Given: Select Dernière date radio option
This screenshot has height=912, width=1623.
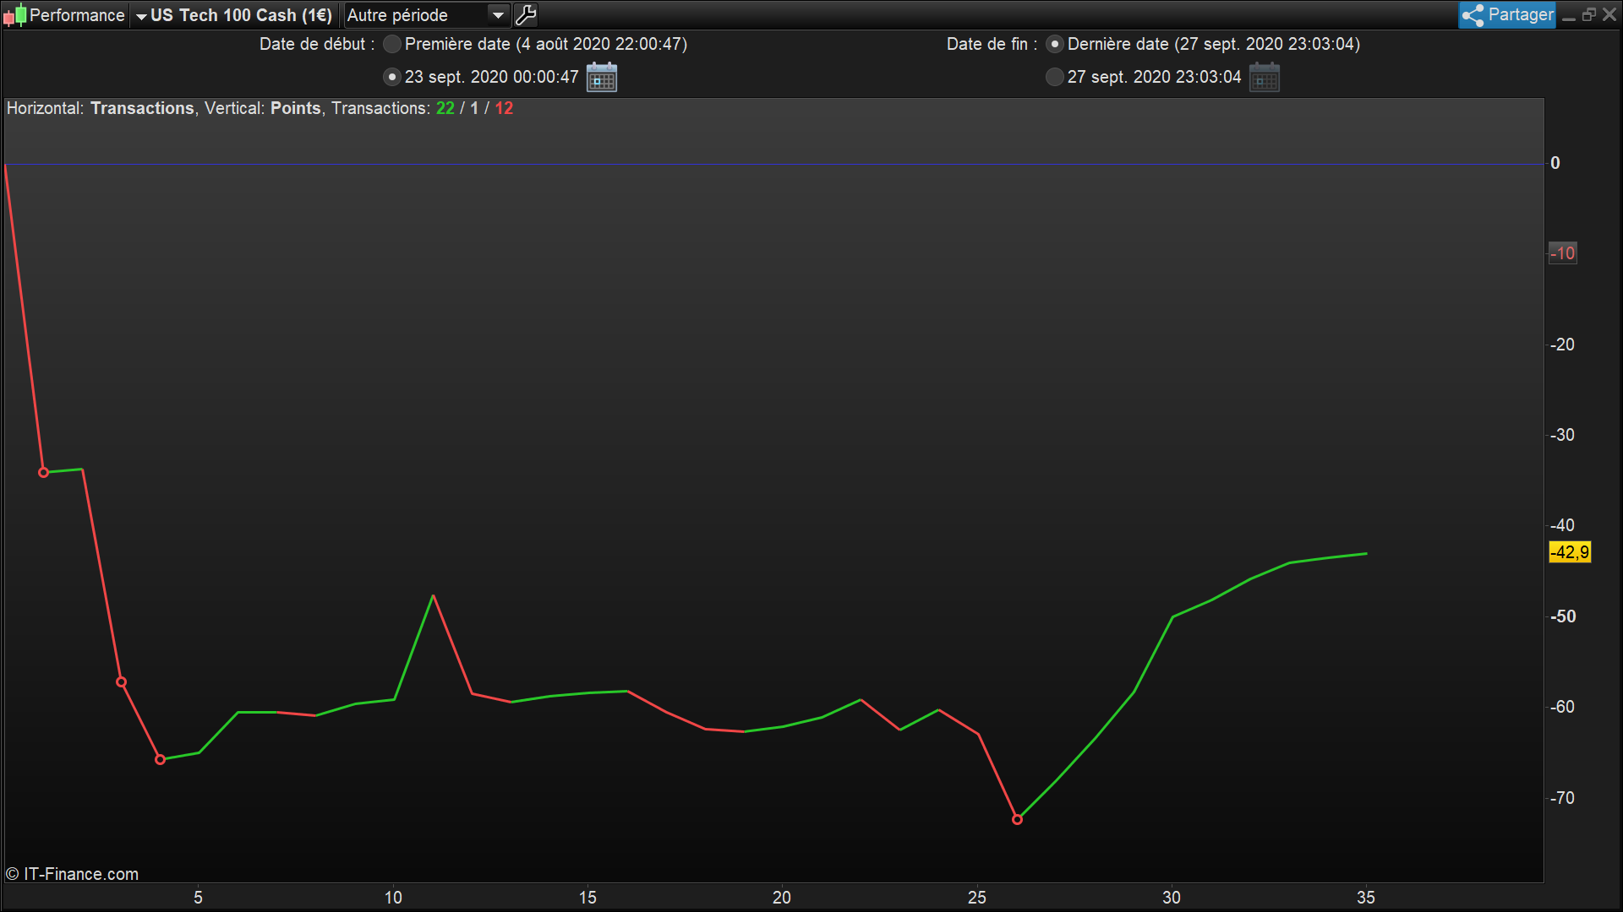Looking at the screenshot, I should point(1054,44).
